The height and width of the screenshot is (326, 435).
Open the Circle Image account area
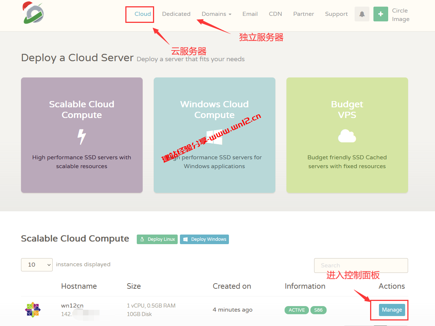400,15
